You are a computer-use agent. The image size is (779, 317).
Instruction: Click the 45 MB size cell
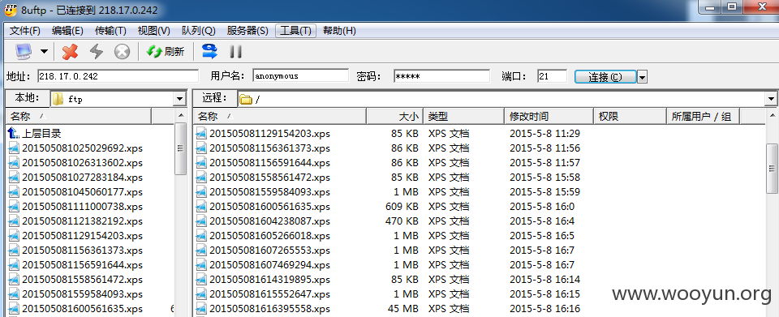click(x=403, y=309)
